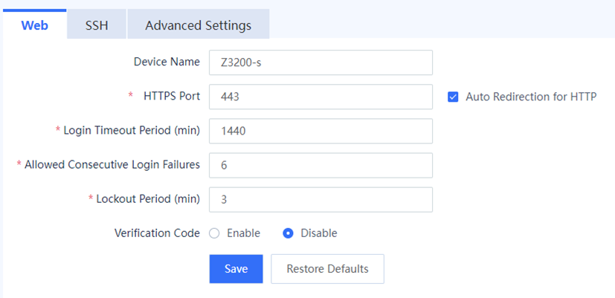Enable the Verification Code radio option
Viewport: 615px width, 298px height.
[x=214, y=233]
